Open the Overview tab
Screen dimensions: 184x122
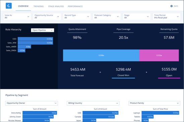23,6
